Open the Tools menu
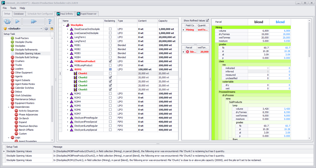Image resolution: width=316 pixels, height=168 pixels. pos(13,8)
